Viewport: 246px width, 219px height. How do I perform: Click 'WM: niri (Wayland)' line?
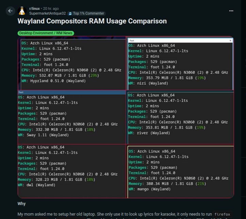click(x=148, y=83)
